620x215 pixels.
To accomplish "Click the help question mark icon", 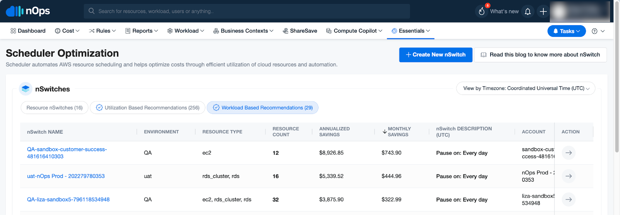I will 594,31.
